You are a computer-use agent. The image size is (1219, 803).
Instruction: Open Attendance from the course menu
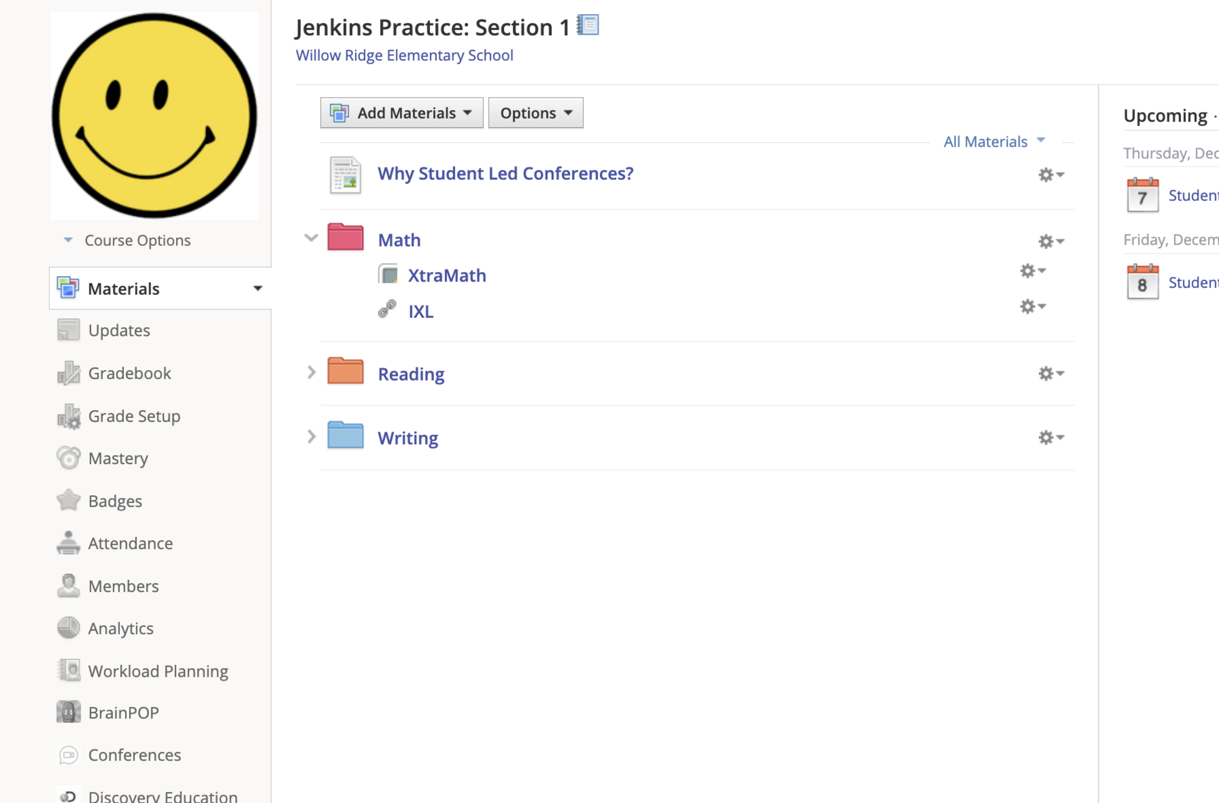click(130, 543)
